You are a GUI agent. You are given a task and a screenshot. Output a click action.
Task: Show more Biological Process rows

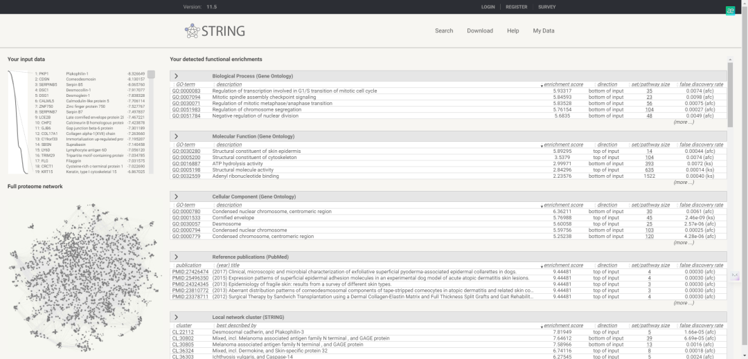[x=684, y=122]
